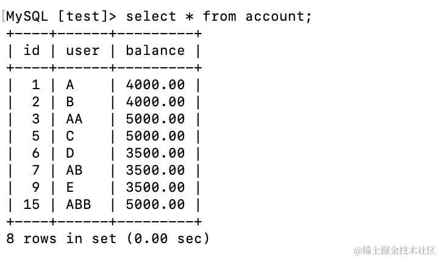The image size is (439, 259).
Task: Click the 'account;' table name in the query
Action: pos(278,16)
